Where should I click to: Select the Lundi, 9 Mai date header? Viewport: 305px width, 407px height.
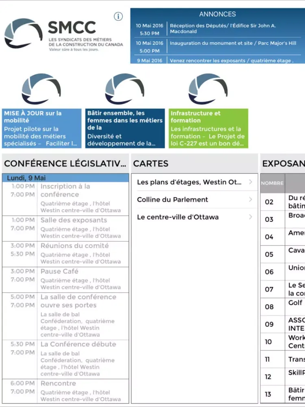(65, 178)
